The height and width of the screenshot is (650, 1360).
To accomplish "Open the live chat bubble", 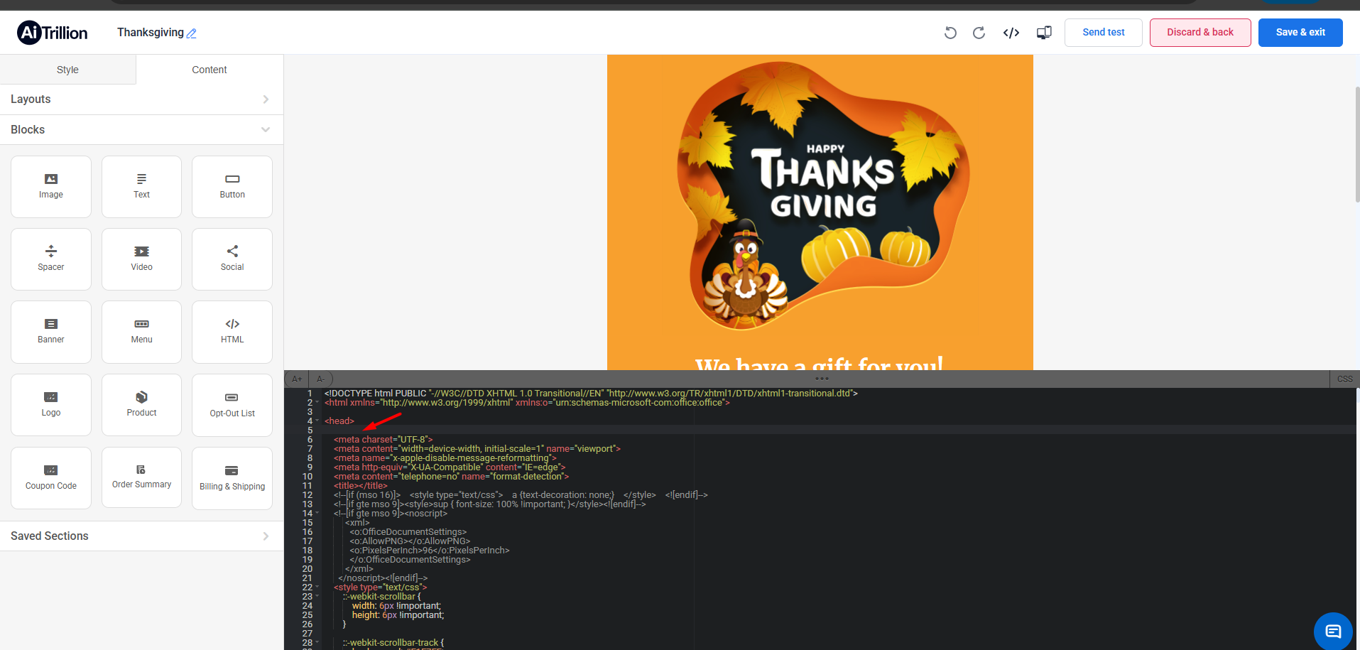I will [1333, 631].
